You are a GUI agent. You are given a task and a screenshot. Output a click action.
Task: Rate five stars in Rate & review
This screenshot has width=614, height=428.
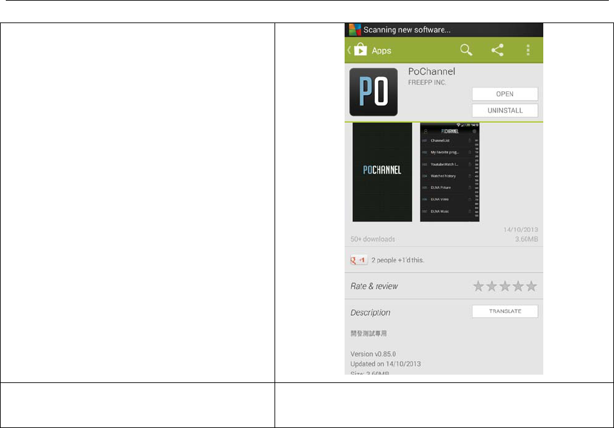531,286
